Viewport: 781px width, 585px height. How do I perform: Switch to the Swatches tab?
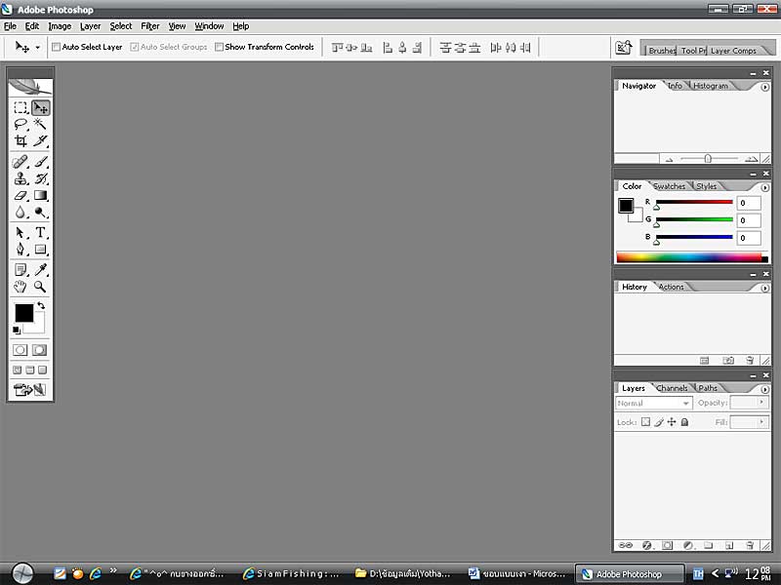tap(669, 186)
